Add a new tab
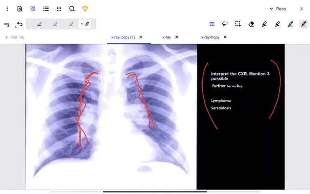The height and width of the screenshot is (194, 310). tap(15, 37)
